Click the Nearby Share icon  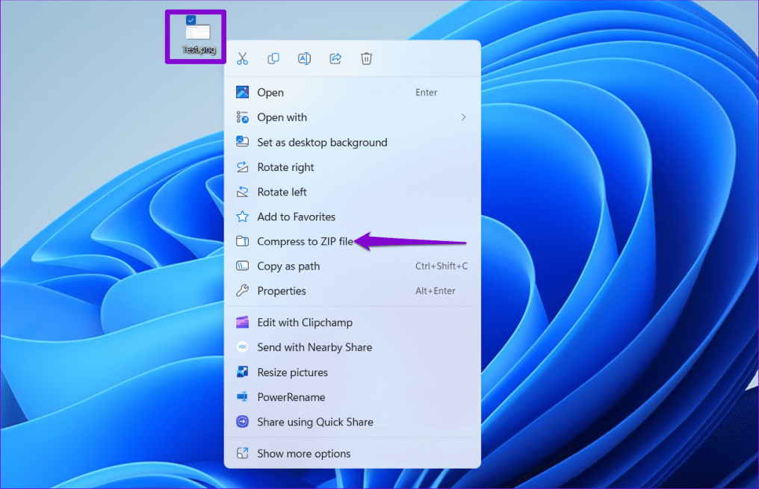point(243,347)
